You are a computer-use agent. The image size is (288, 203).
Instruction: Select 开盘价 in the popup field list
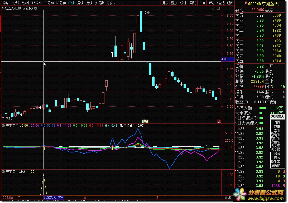pyautogui.click(x=275, y=130)
